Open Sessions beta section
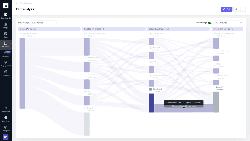The width and height of the screenshot is (250, 141). [6, 54]
